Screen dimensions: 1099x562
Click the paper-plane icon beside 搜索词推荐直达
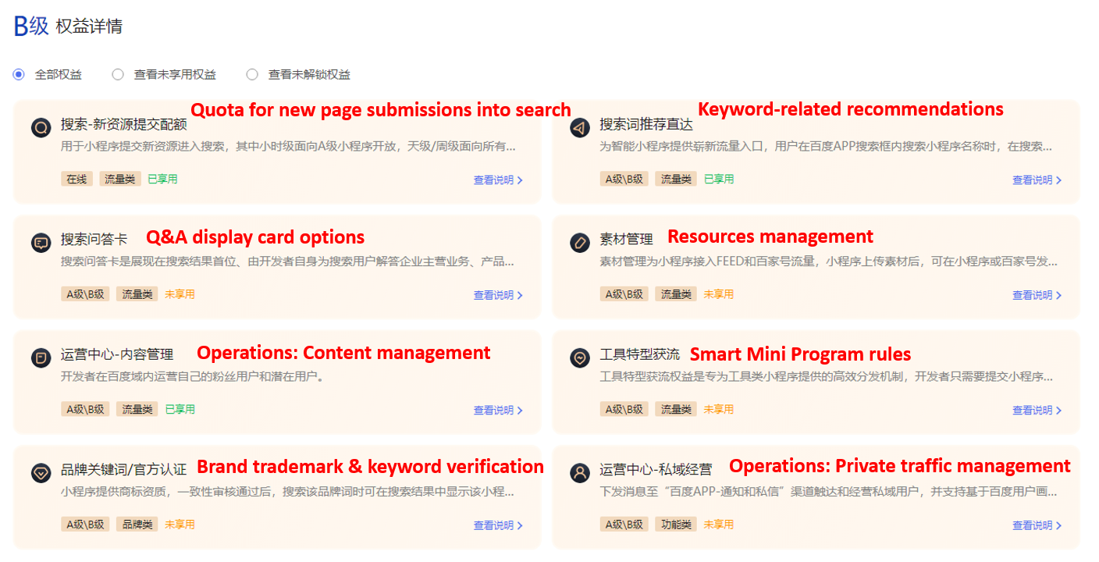tap(580, 127)
